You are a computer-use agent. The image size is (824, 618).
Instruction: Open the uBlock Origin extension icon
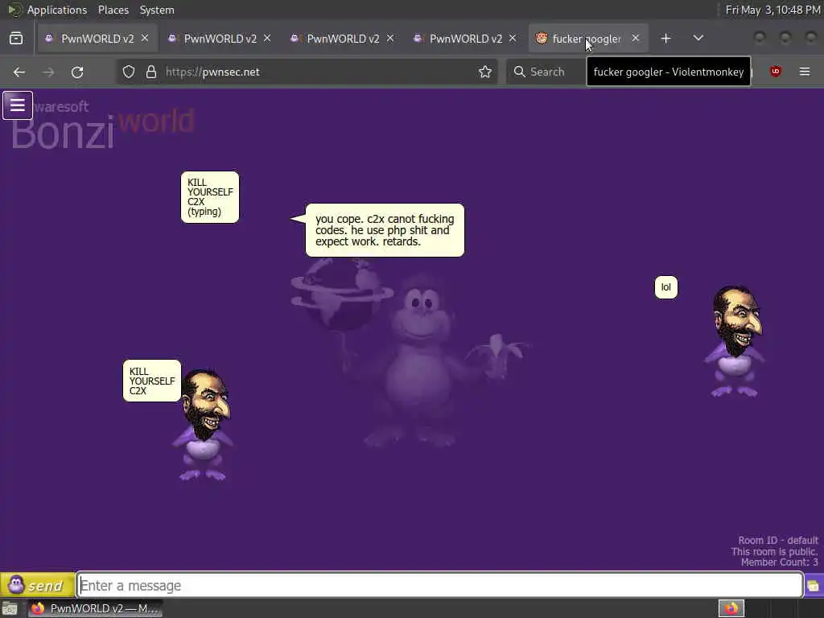[775, 72]
